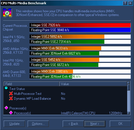This screenshot has width=134, height=130.
Task: Select the Dynamic MP Load Balance row
Action: (x=65, y=99)
